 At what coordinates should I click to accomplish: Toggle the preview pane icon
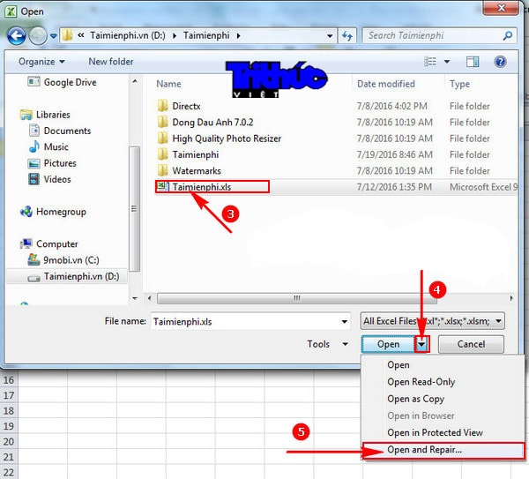[x=473, y=62]
